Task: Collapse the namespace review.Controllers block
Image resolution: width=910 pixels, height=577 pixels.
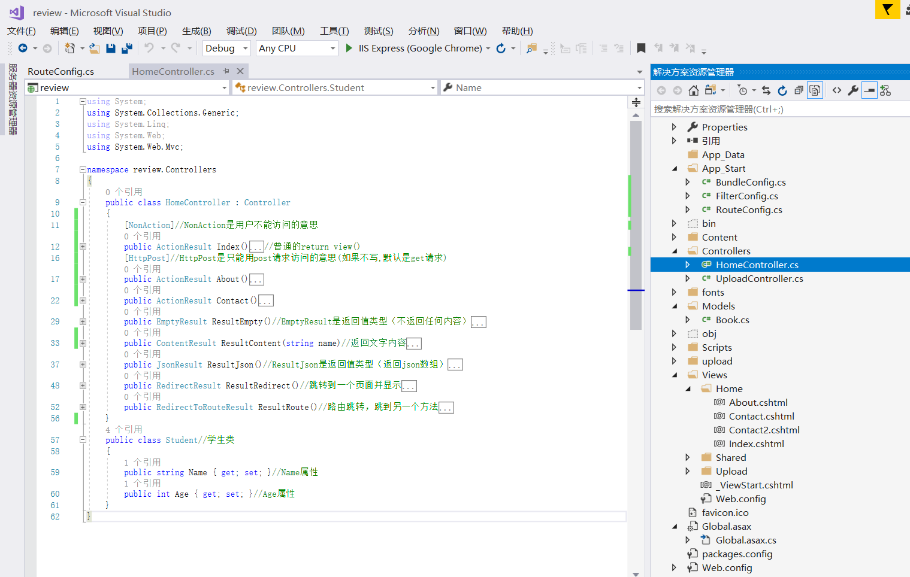Action: [83, 169]
